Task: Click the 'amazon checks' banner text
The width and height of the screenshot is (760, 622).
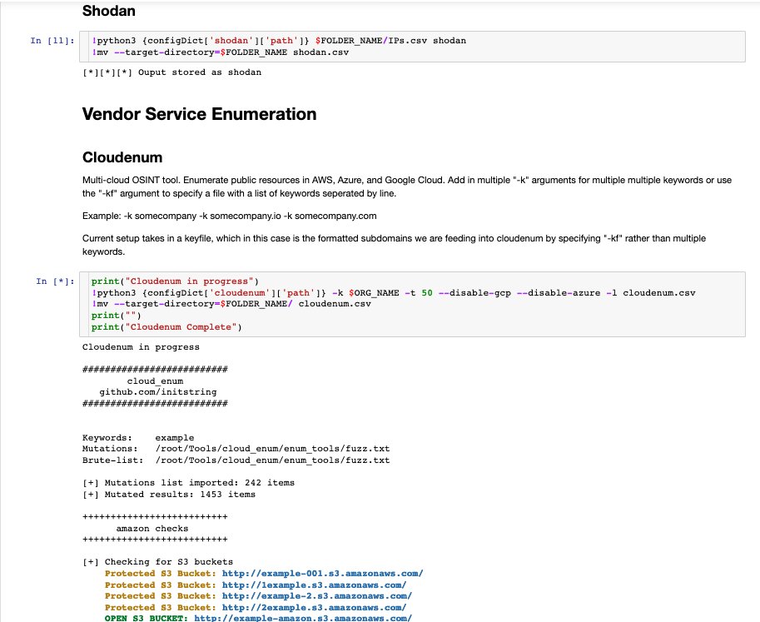Action: [x=152, y=529]
